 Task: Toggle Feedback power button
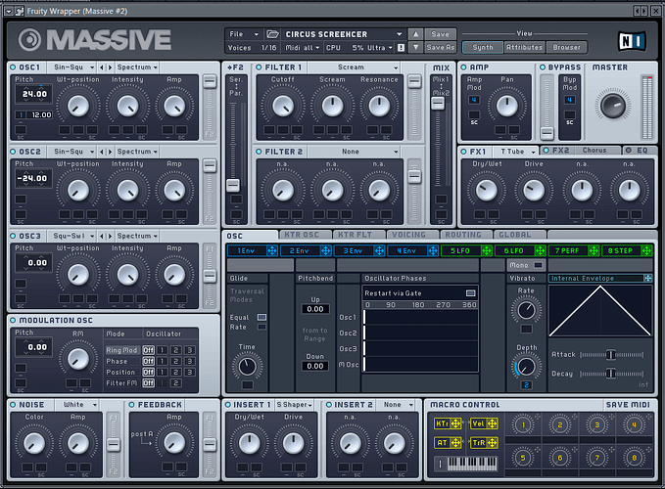point(131,405)
